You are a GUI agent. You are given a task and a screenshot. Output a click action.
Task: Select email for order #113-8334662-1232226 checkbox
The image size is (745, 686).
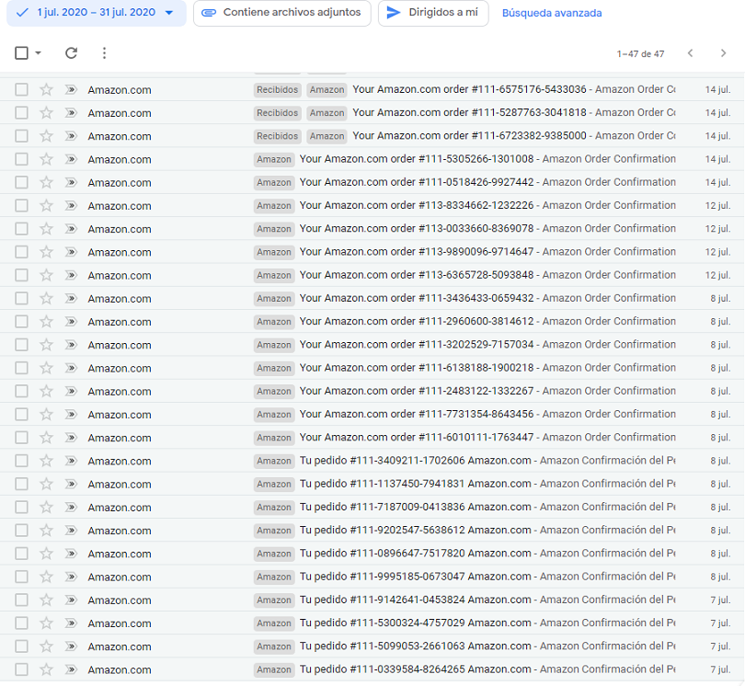[21, 206]
